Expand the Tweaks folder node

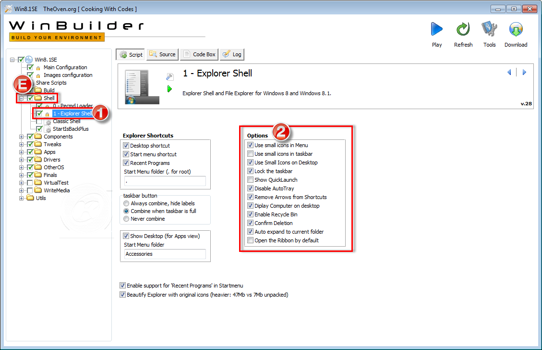point(22,144)
